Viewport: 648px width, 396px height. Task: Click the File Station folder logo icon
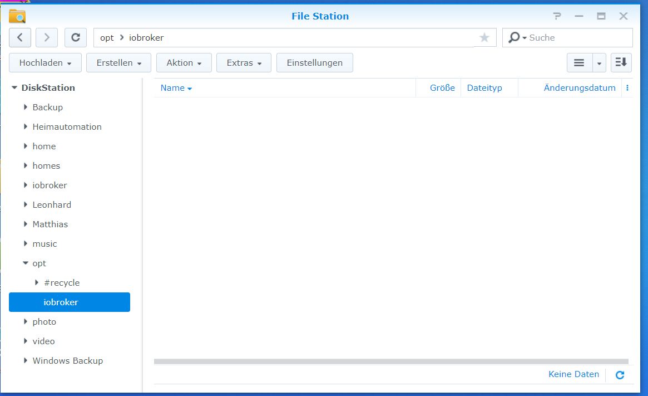click(x=17, y=16)
